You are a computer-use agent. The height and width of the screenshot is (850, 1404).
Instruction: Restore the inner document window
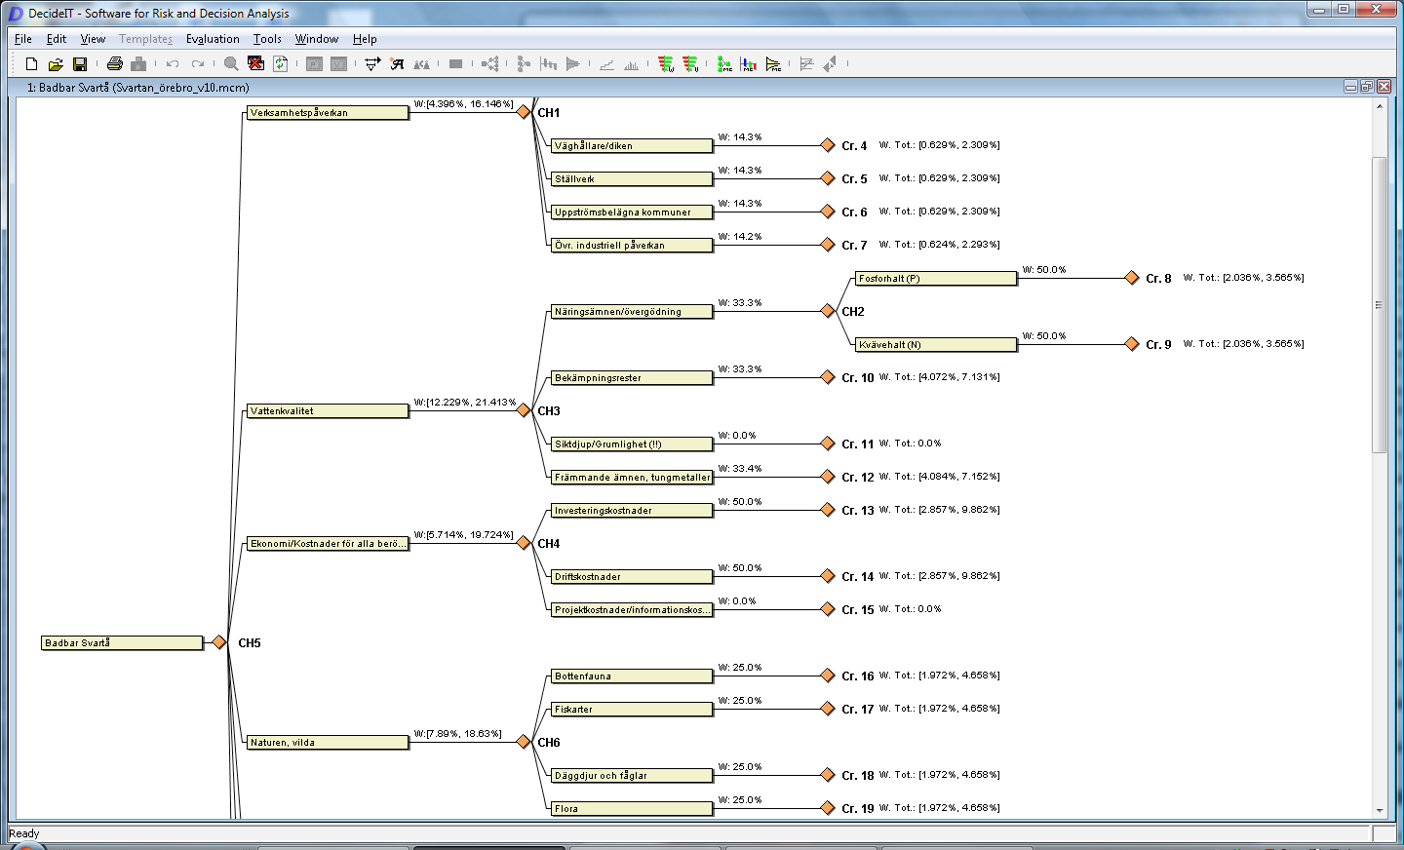pos(1367,87)
